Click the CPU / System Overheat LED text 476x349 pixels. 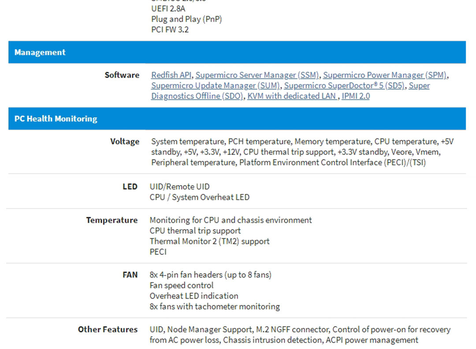point(200,197)
